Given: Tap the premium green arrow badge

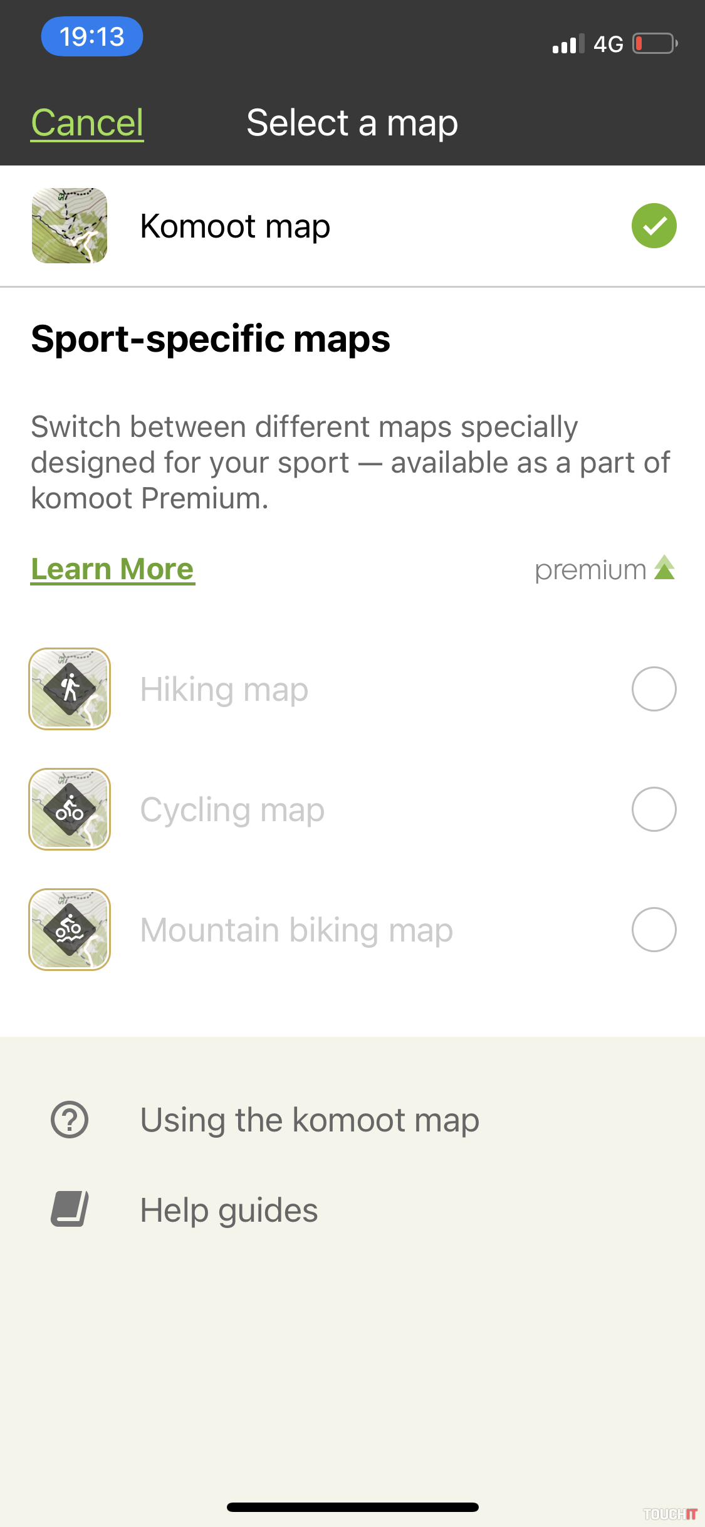Looking at the screenshot, I should pos(664,568).
